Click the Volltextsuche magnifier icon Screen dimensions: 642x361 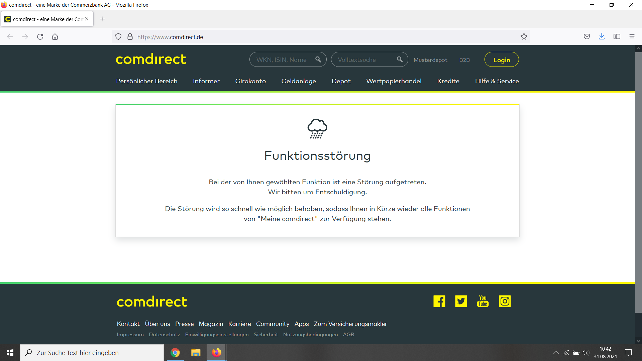click(x=400, y=59)
